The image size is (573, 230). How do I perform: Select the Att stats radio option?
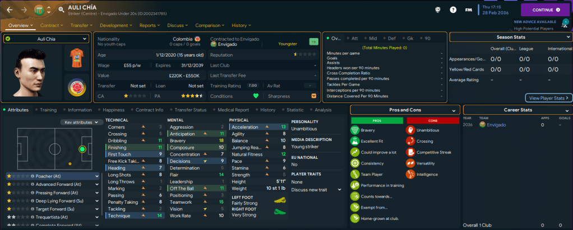tap(352, 39)
